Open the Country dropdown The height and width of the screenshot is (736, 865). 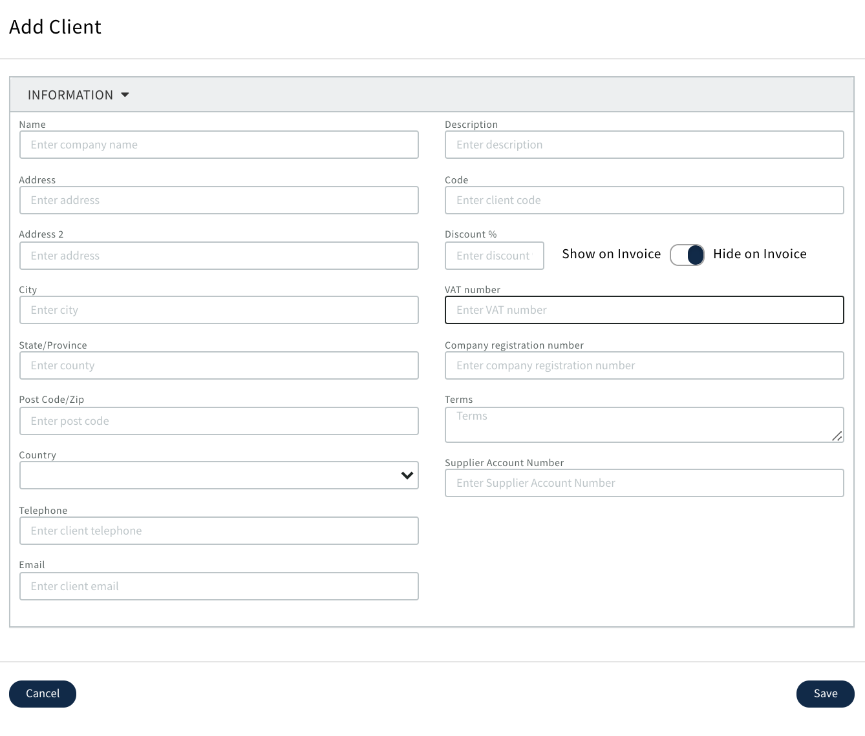(x=219, y=475)
